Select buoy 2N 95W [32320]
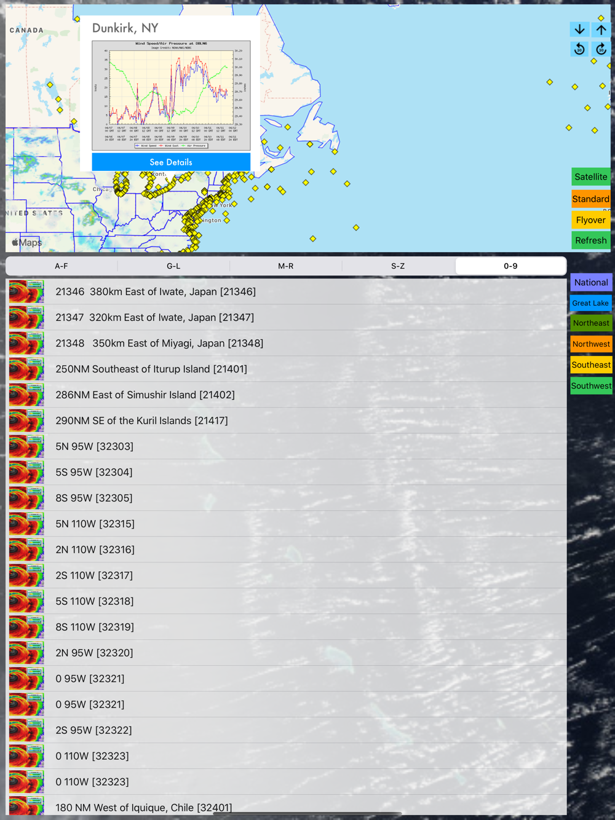 [x=287, y=653]
